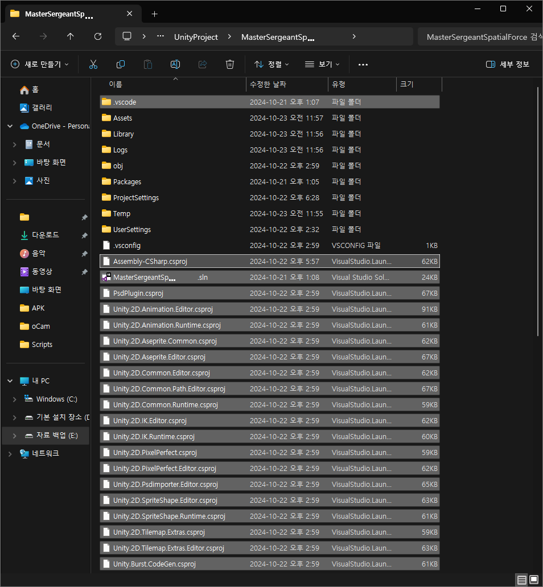Click the This PC monitor icon in address bar

pos(127,36)
